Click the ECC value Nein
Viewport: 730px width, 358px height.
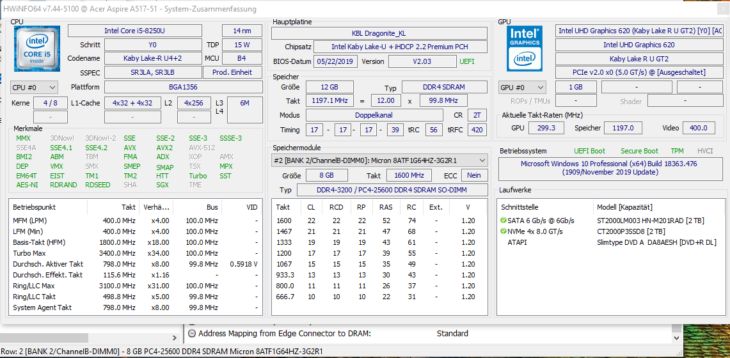pos(475,175)
